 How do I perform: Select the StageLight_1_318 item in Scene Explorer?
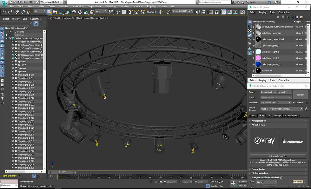(27, 91)
